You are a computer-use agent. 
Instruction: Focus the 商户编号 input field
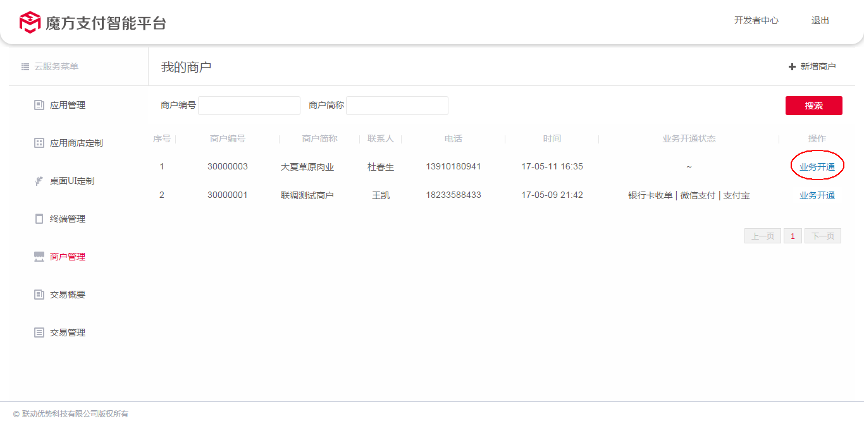249,106
